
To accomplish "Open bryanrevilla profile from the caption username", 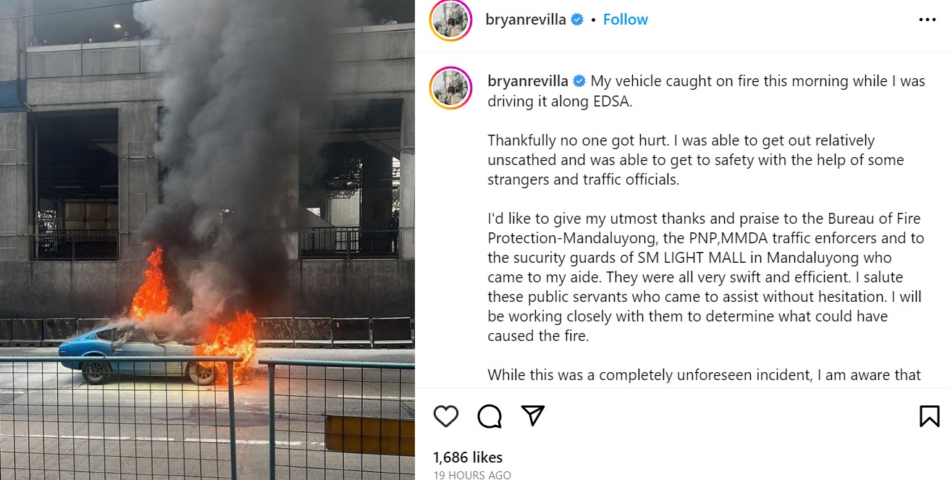I will click(x=528, y=81).
